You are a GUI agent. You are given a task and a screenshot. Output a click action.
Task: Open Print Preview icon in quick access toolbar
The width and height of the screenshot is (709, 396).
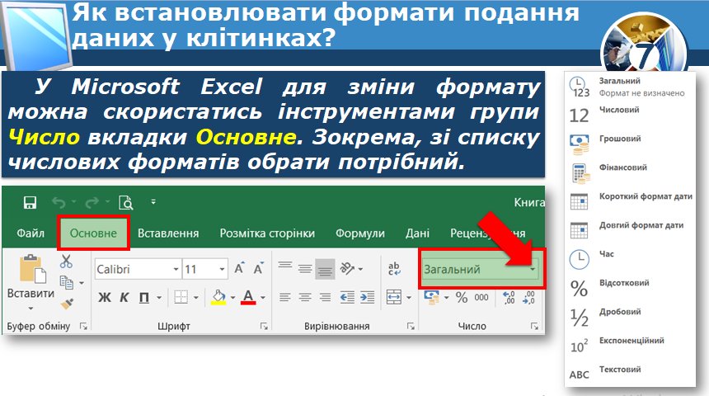pyautogui.click(x=125, y=203)
